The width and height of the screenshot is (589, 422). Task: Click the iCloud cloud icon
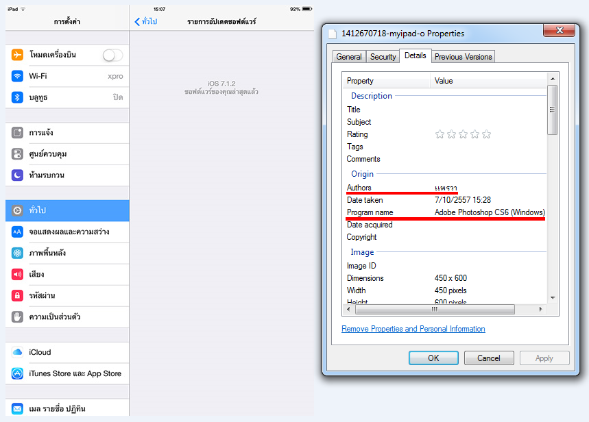(x=17, y=352)
